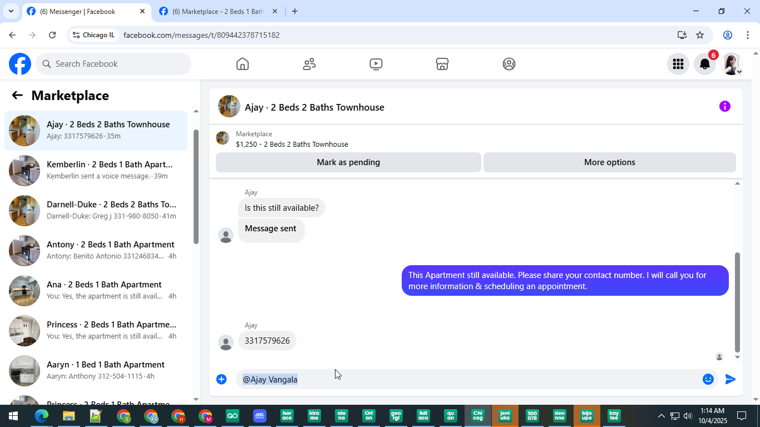Send the message with the arrow icon
The width and height of the screenshot is (760, 427).
click(731, 379)
